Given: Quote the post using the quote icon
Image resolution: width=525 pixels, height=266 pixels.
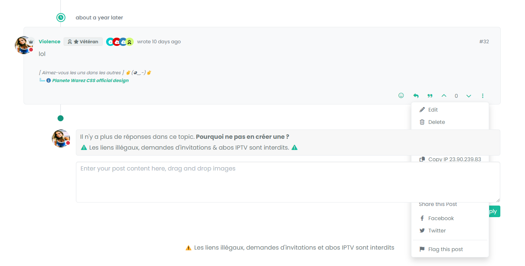Looking at the screenshot, I should 430,96.
